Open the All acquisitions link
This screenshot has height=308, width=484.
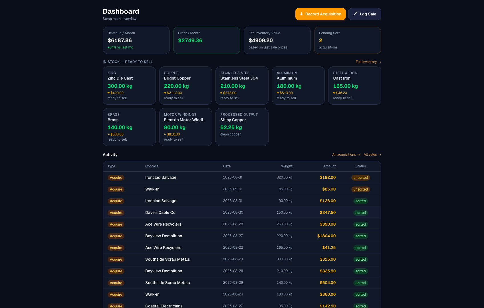346,155
